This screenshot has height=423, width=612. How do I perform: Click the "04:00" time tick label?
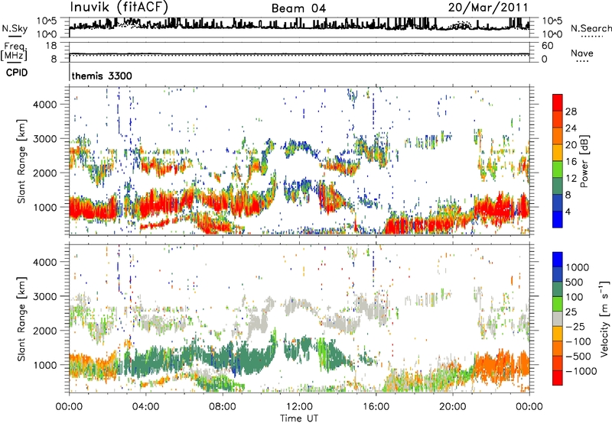pos(145,406)
